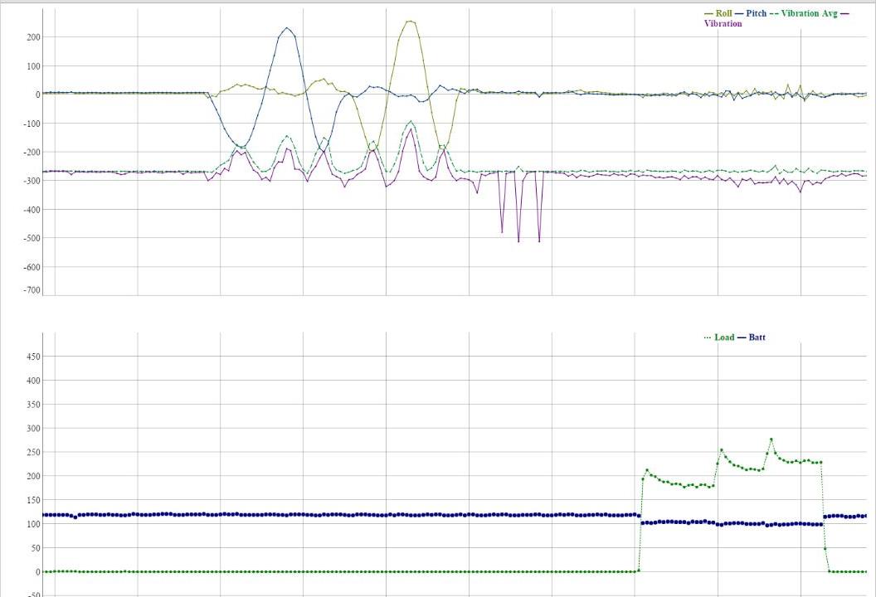The image size is (876, 597).
Task: Click the tallest blue Pitch peak in the chart
Action: point(285,29)
